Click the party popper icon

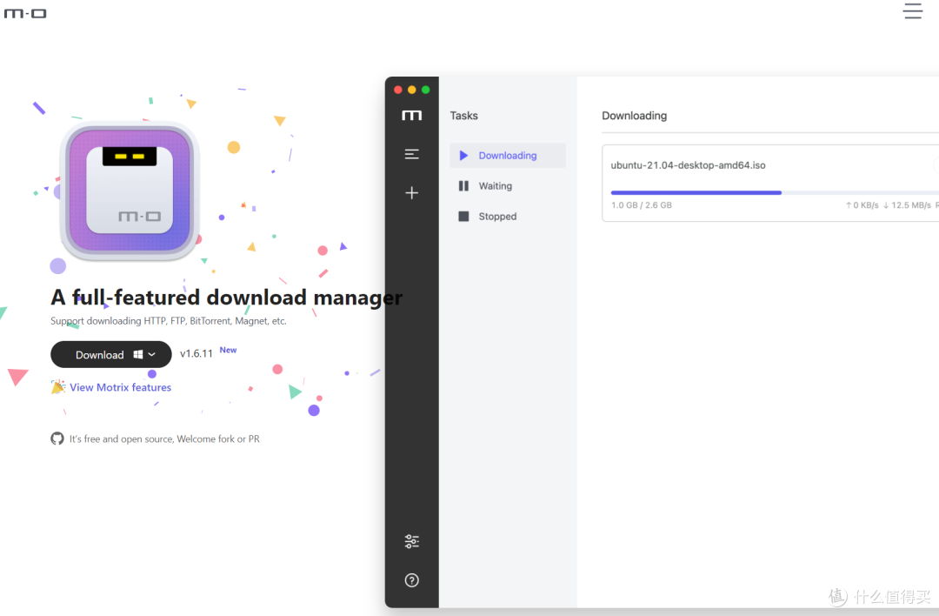tap(58, 386)
